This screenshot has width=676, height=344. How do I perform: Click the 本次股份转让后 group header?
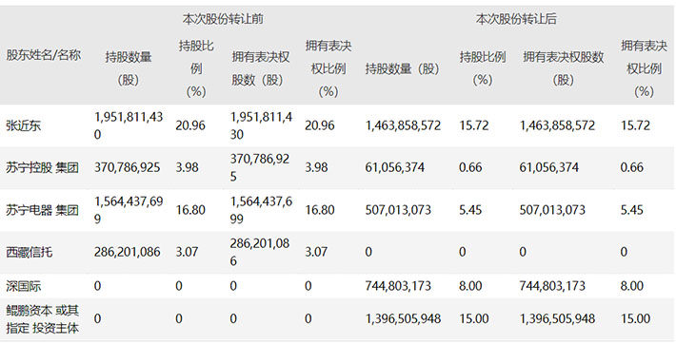click(516, 19)
